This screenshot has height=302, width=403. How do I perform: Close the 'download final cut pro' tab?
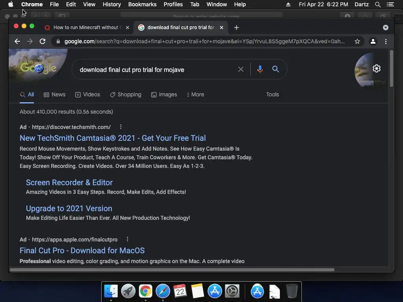tap(222, 28)
